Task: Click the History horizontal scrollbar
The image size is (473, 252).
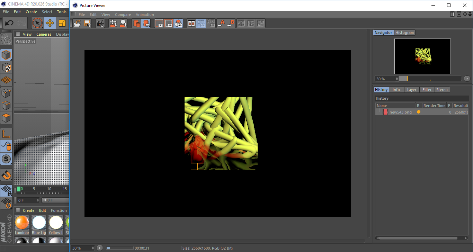Action: 418,238
